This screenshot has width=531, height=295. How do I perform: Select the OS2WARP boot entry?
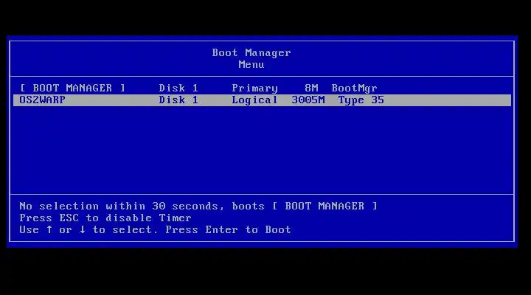[262, 100]
